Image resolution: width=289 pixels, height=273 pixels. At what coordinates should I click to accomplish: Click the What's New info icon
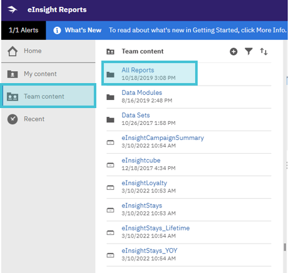point(57,31)
